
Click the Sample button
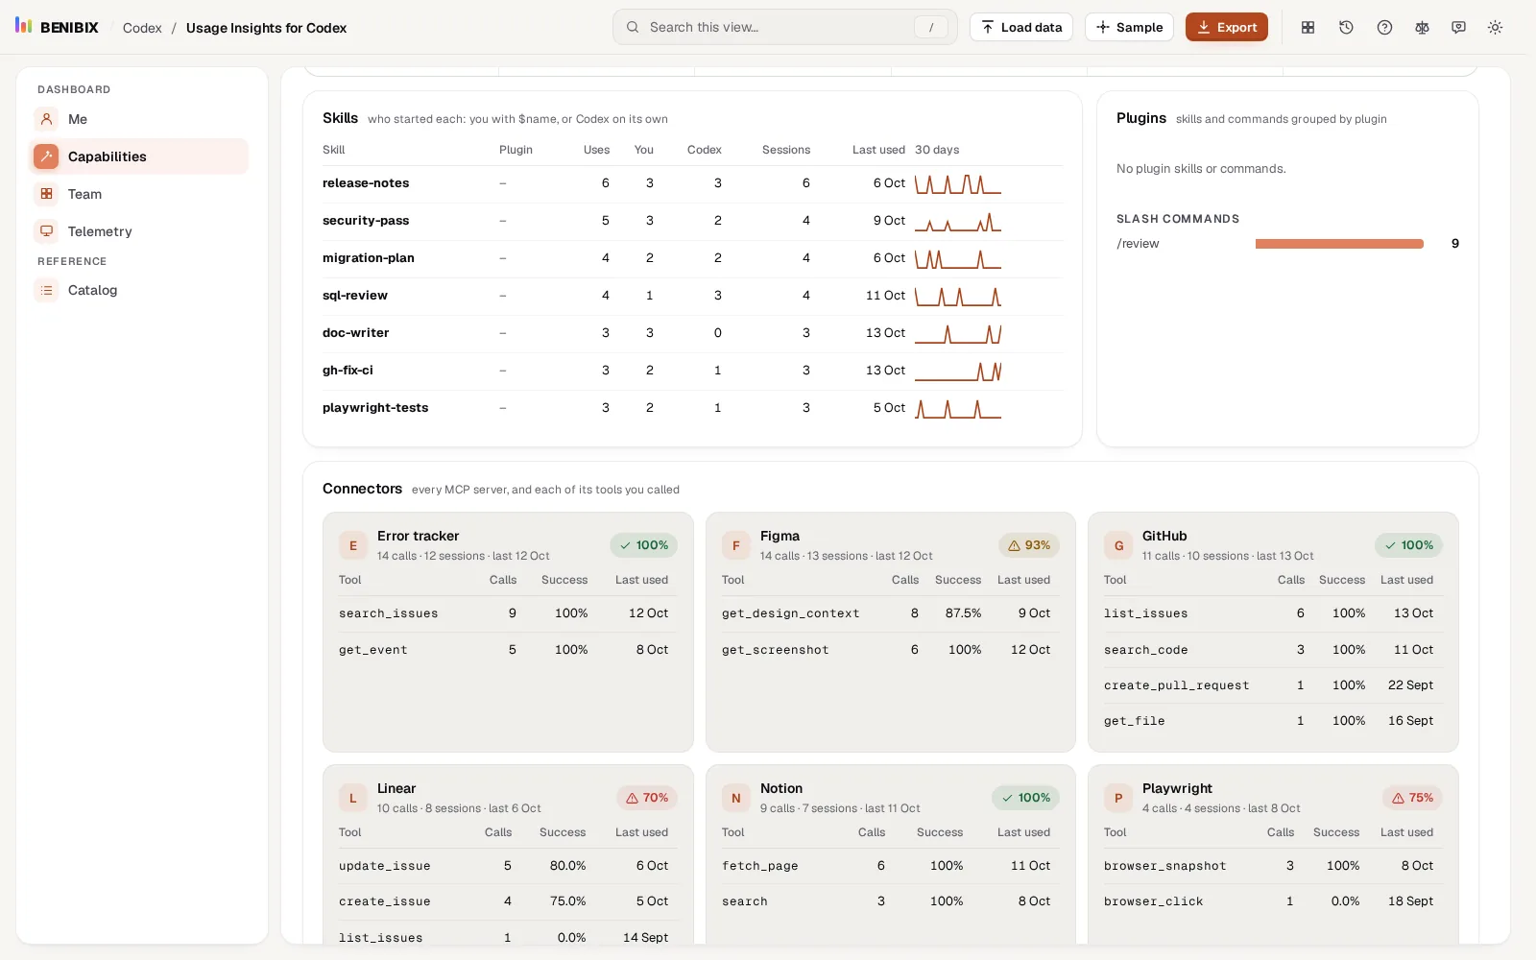(1129, 27)
